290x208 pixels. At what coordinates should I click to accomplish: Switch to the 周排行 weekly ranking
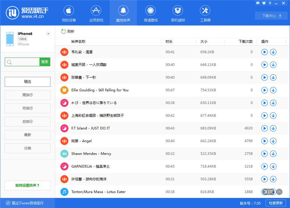pyautogui.click(x=28, y=95)
